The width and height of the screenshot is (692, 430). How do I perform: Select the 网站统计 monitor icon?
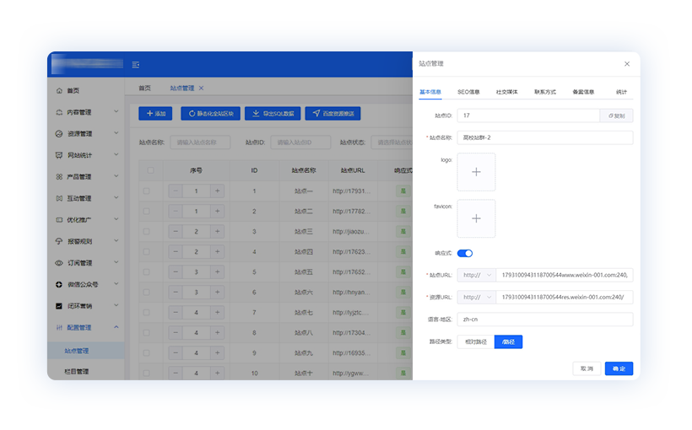tap(59, 155)
